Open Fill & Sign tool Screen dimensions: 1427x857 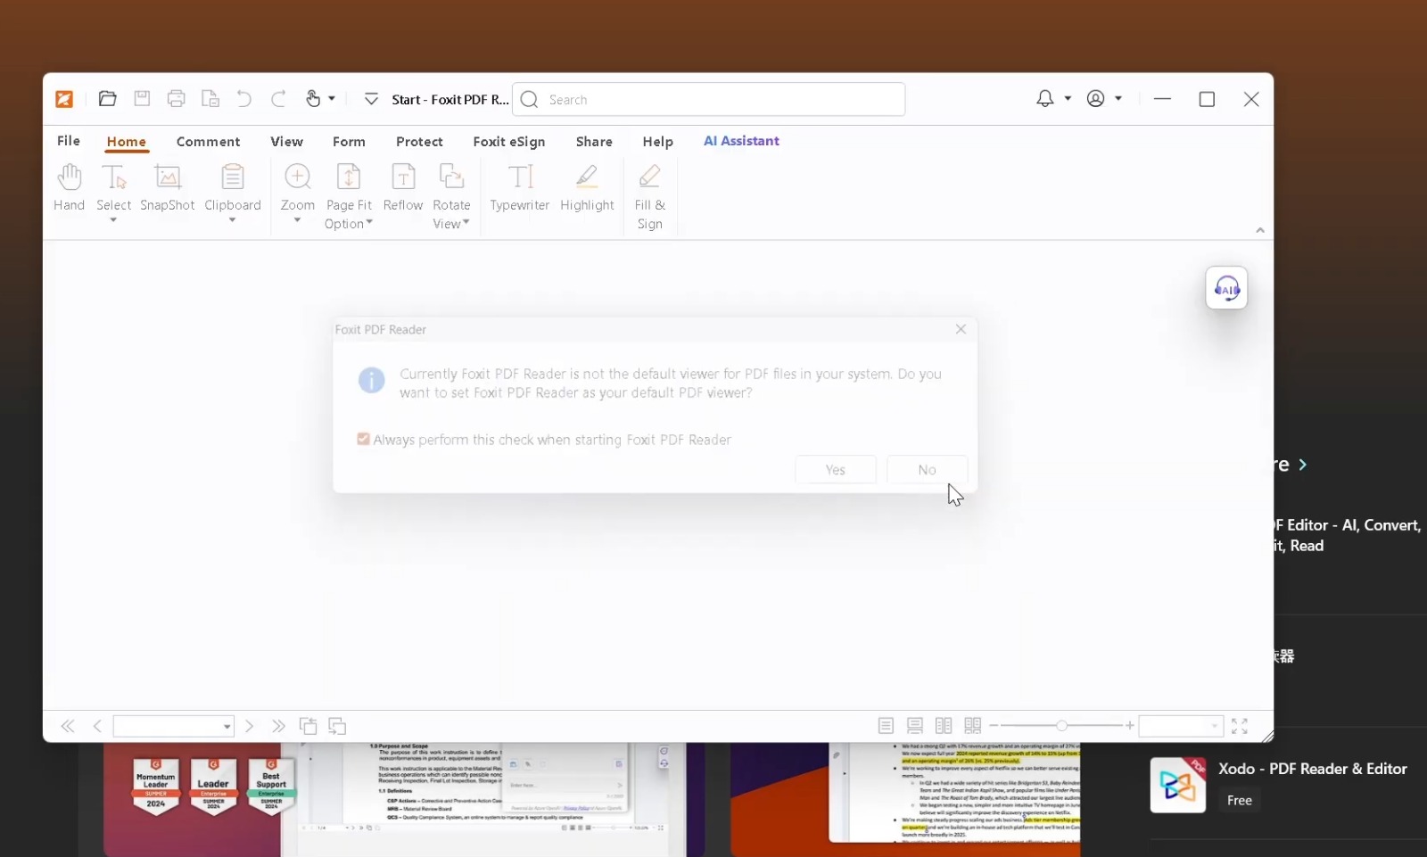[x=650, y=197]
